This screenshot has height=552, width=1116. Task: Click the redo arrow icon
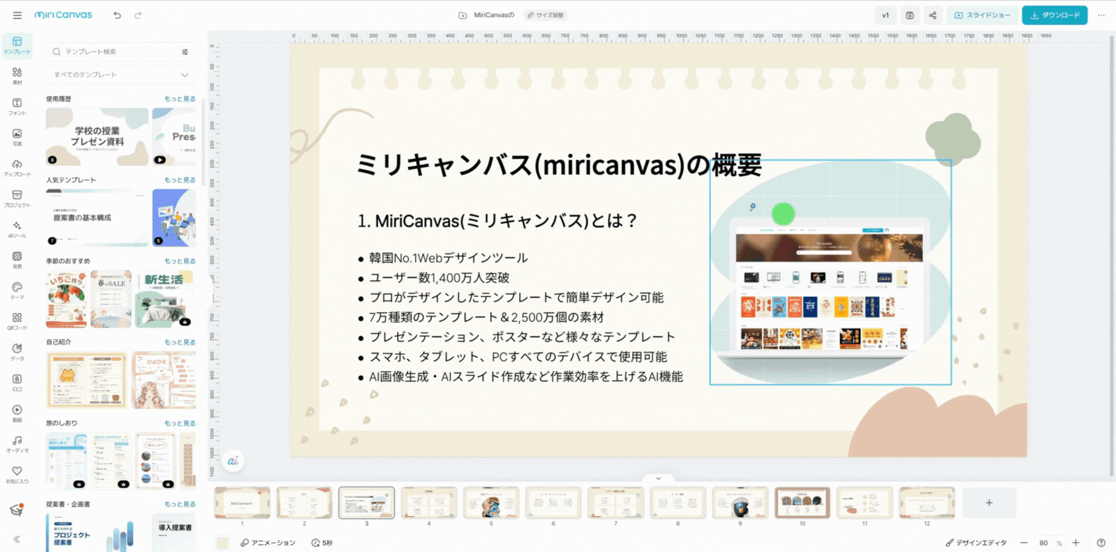pyautogui.click(x=138, y=15)
